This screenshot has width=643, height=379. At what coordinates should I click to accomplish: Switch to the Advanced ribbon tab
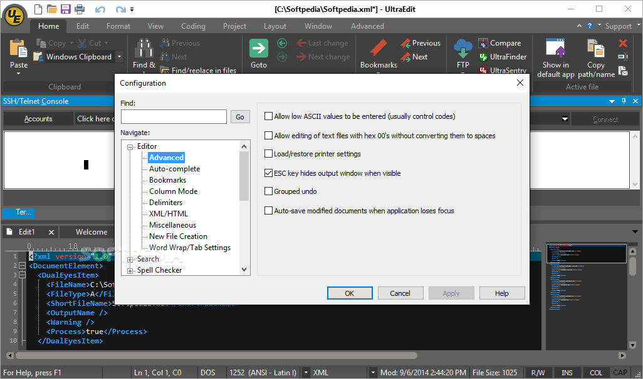367,26
